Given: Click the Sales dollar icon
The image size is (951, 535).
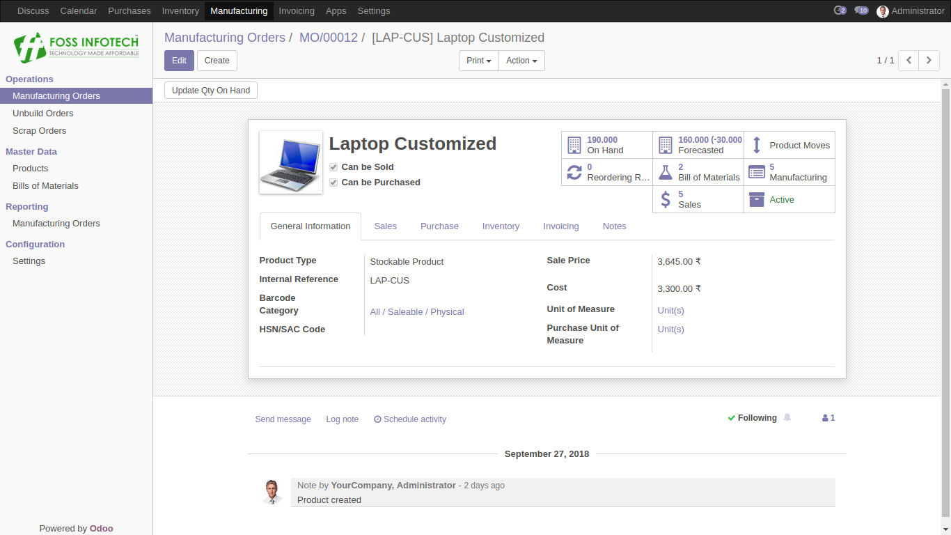Looking at the screenshot, I should pyautogui.click(x=666, y=199).
